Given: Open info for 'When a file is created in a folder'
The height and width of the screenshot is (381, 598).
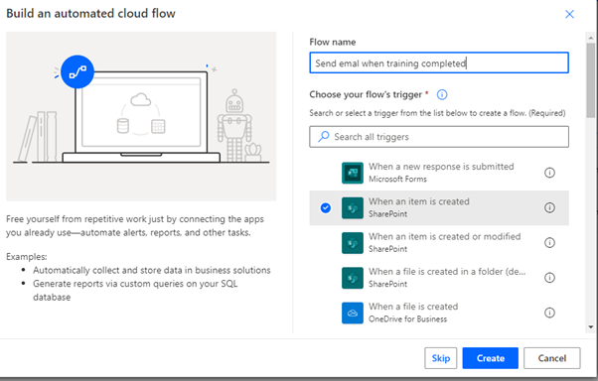Looking at the screenshot, I should click(549, 278).
